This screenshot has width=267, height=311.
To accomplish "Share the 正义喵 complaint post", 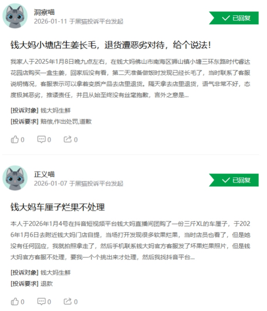I will 71,302.
